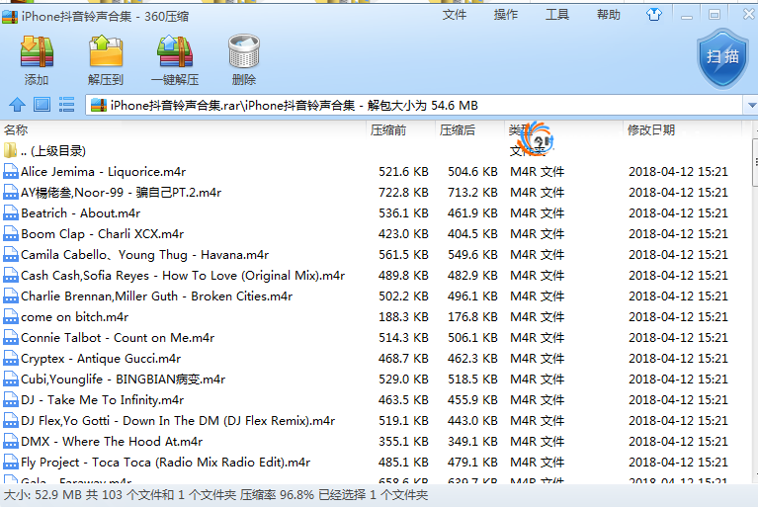Open the 操作 (Operation) menu
This screenshot has height=507, width=758.
[506, 15]
